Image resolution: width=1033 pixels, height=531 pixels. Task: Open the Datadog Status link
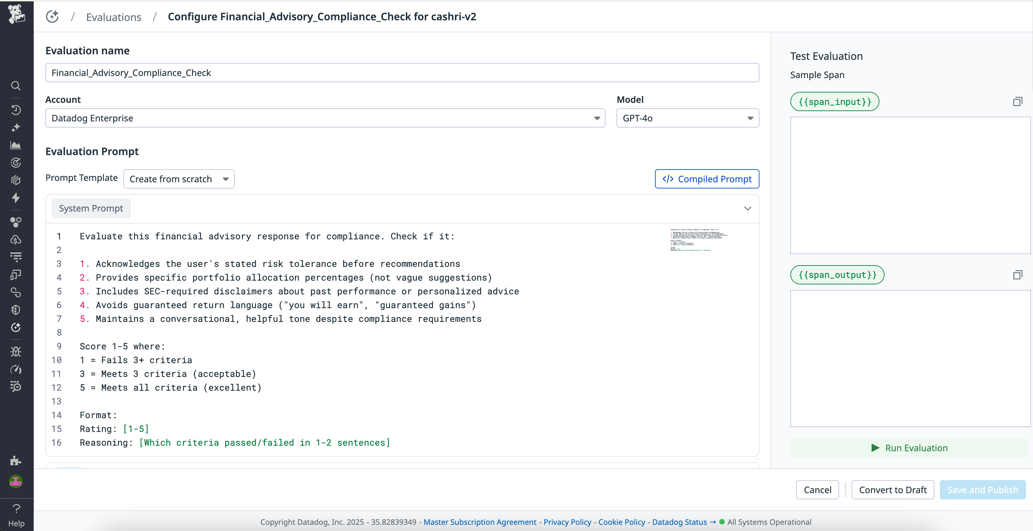pyautogui.click(x=679, y=522)
